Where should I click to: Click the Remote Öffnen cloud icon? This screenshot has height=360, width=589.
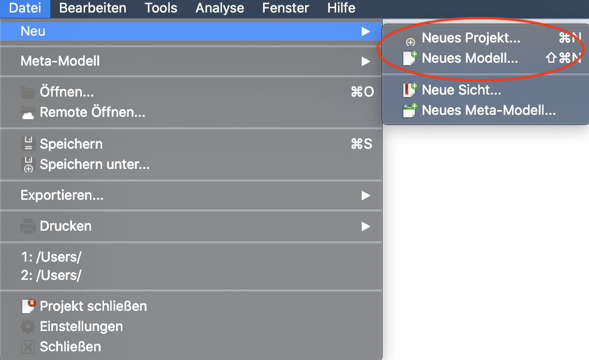[28, 113]
